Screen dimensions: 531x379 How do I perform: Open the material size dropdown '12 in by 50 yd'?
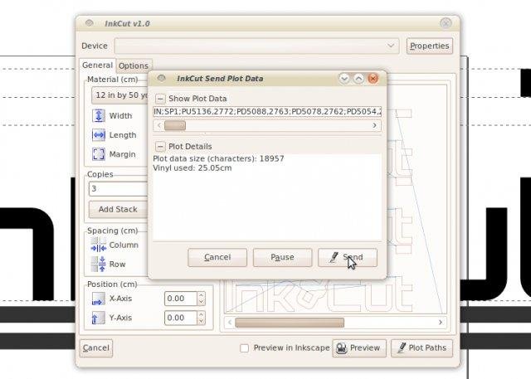[119, 95]
